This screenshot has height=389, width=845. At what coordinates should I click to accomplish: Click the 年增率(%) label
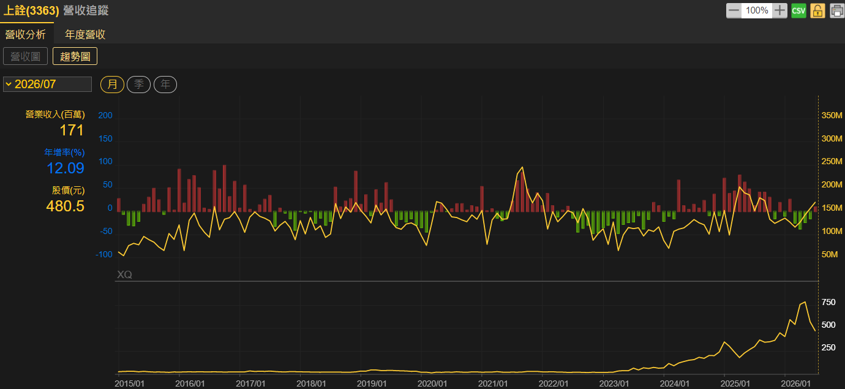[64, 152]
